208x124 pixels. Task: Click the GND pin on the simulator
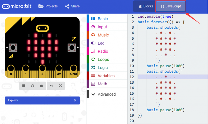click(x=74, y=71)
